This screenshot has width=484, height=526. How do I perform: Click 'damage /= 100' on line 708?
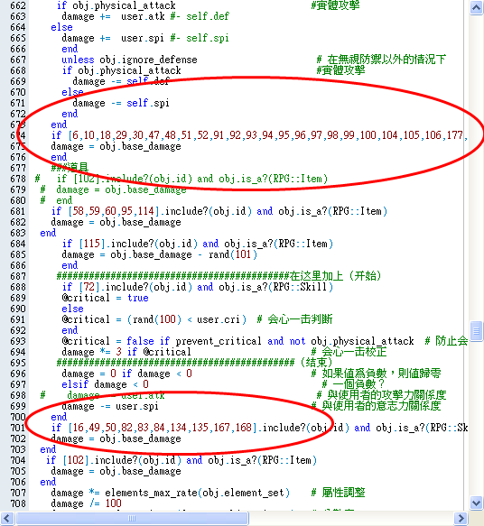point(86,503)
